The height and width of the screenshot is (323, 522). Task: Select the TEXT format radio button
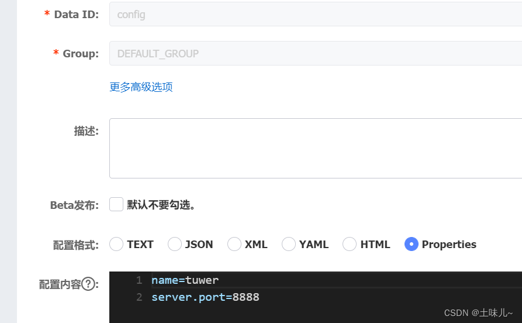tap(116, 244)
